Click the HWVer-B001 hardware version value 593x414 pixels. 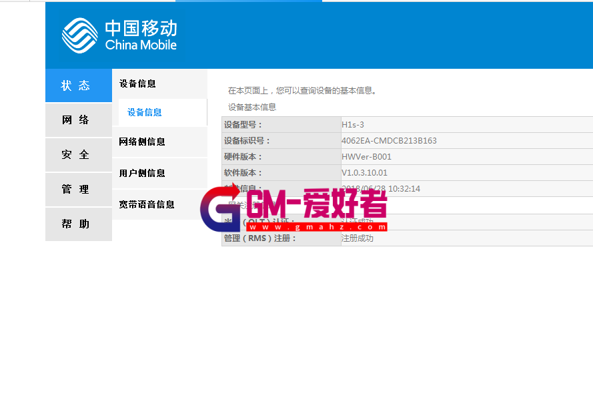tap(366, 157)
